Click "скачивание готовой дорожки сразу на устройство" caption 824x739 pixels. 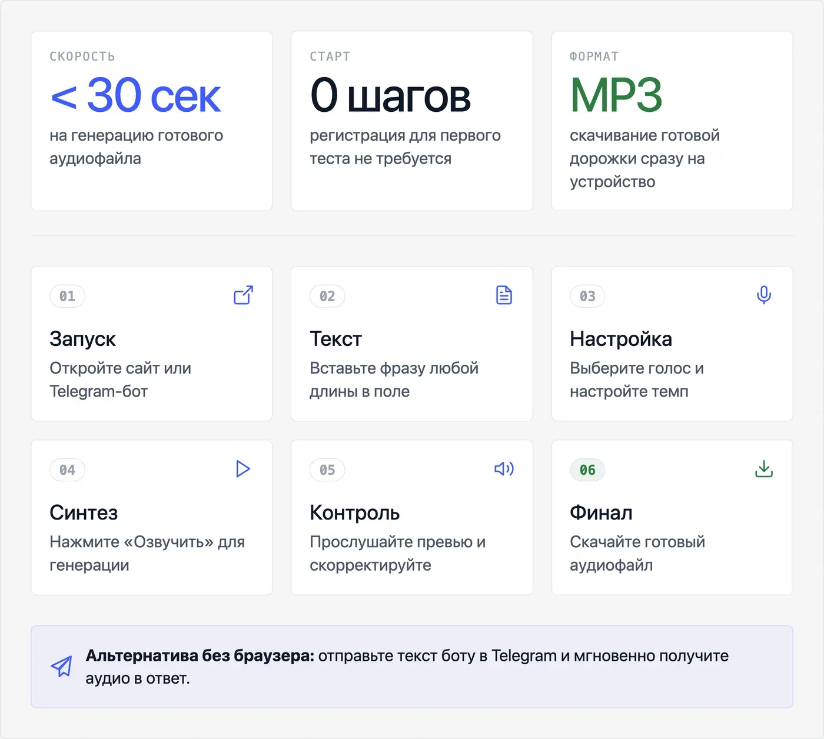pos(645,158)
